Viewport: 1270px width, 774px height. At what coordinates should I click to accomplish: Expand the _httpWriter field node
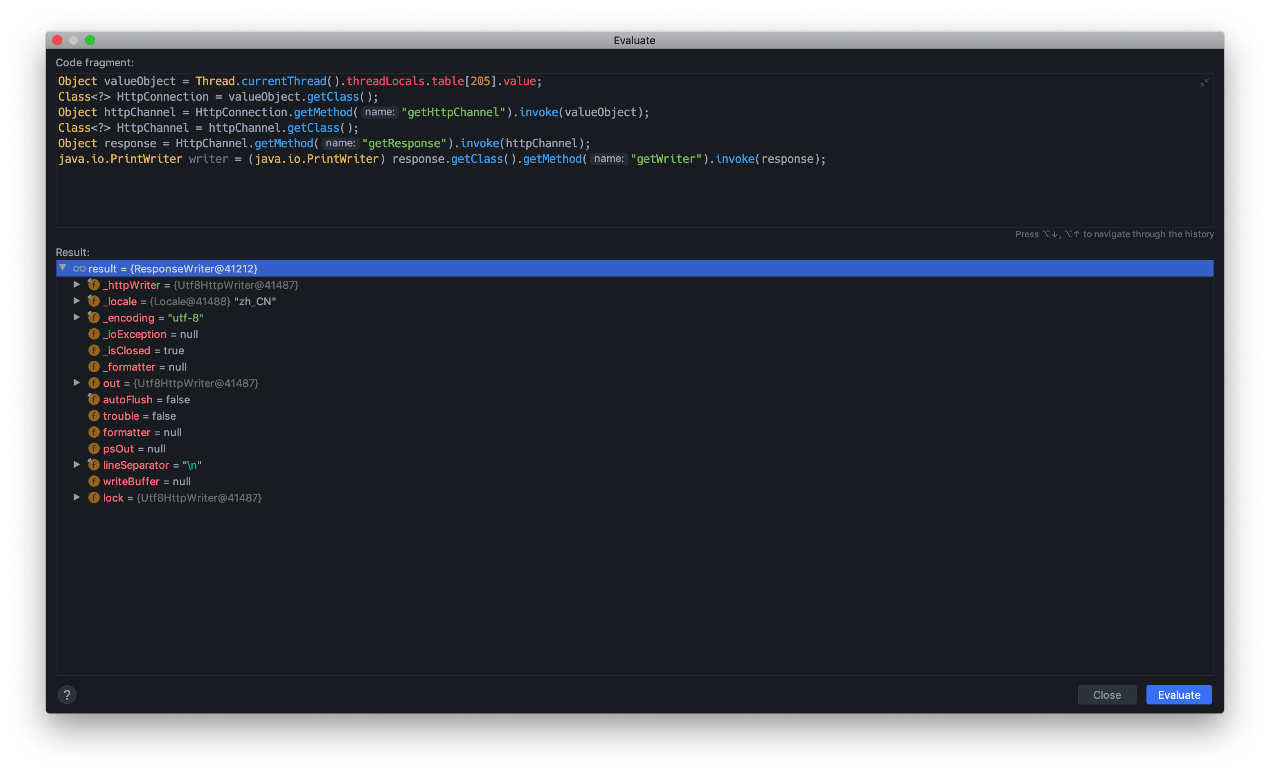pos(77,284)
